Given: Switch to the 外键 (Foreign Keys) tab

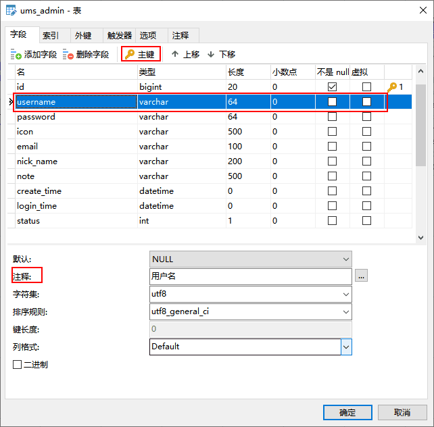Looking at the screenshot, I should point(87,35).
